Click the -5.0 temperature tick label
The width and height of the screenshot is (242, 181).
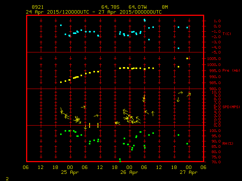pos(213,52)
